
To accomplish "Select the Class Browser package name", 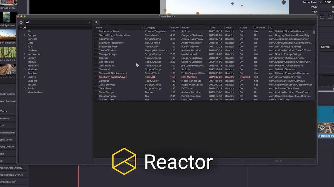I will pyautogui.click(x=107, y=84).
